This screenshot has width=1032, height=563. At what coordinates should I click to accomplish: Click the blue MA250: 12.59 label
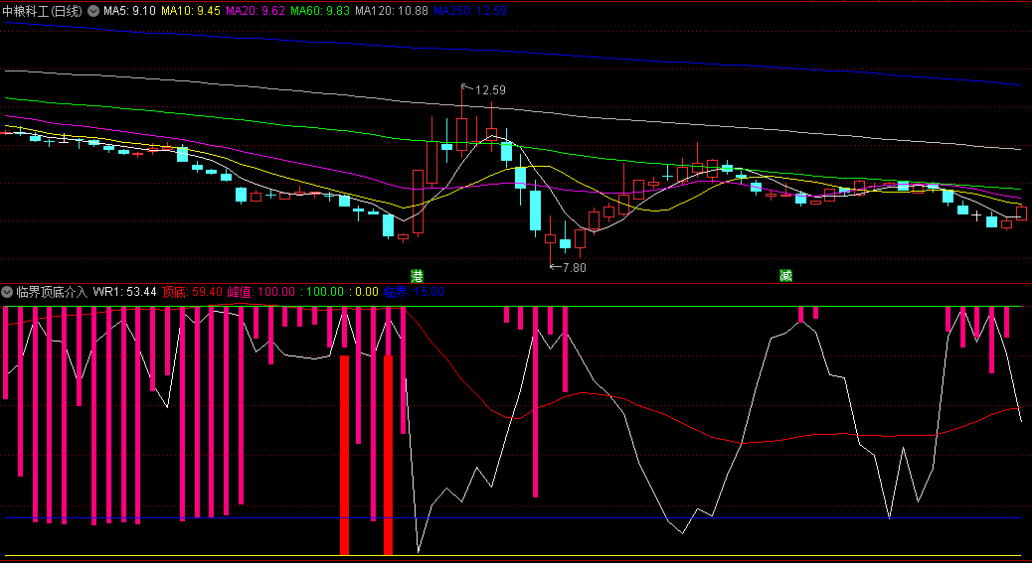[470, 11]
